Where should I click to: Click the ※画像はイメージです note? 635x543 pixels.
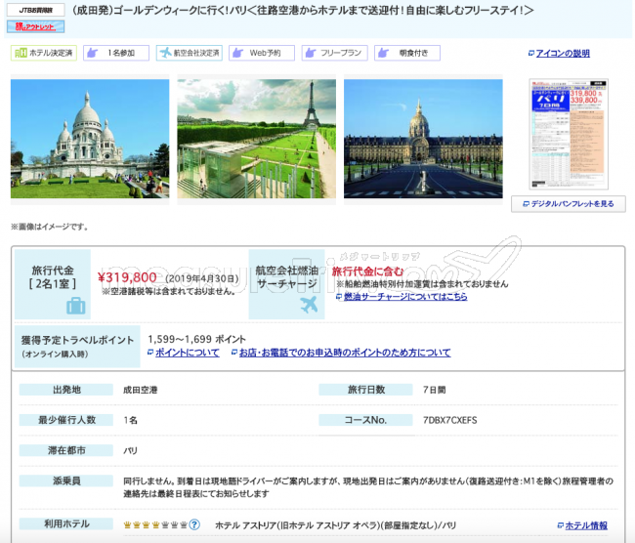point(50,227)
